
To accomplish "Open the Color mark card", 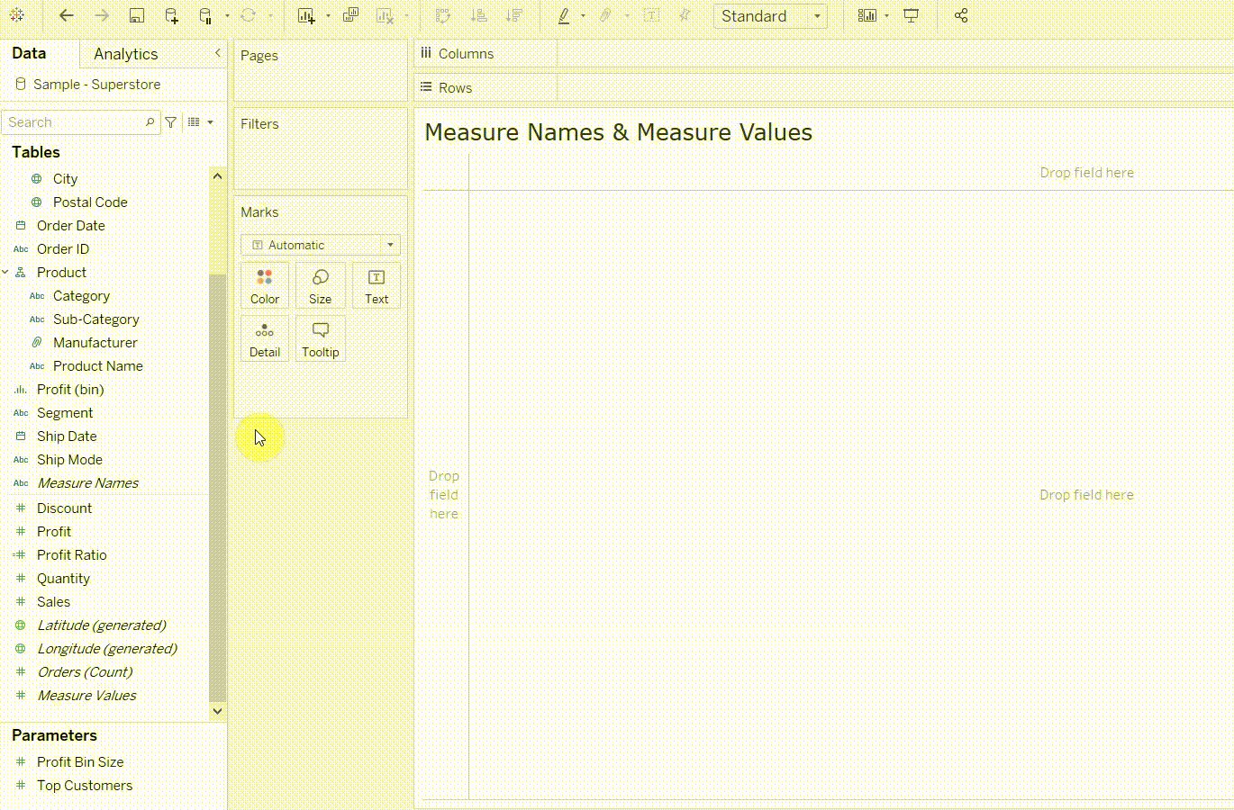I will click(x=265, y=285).
